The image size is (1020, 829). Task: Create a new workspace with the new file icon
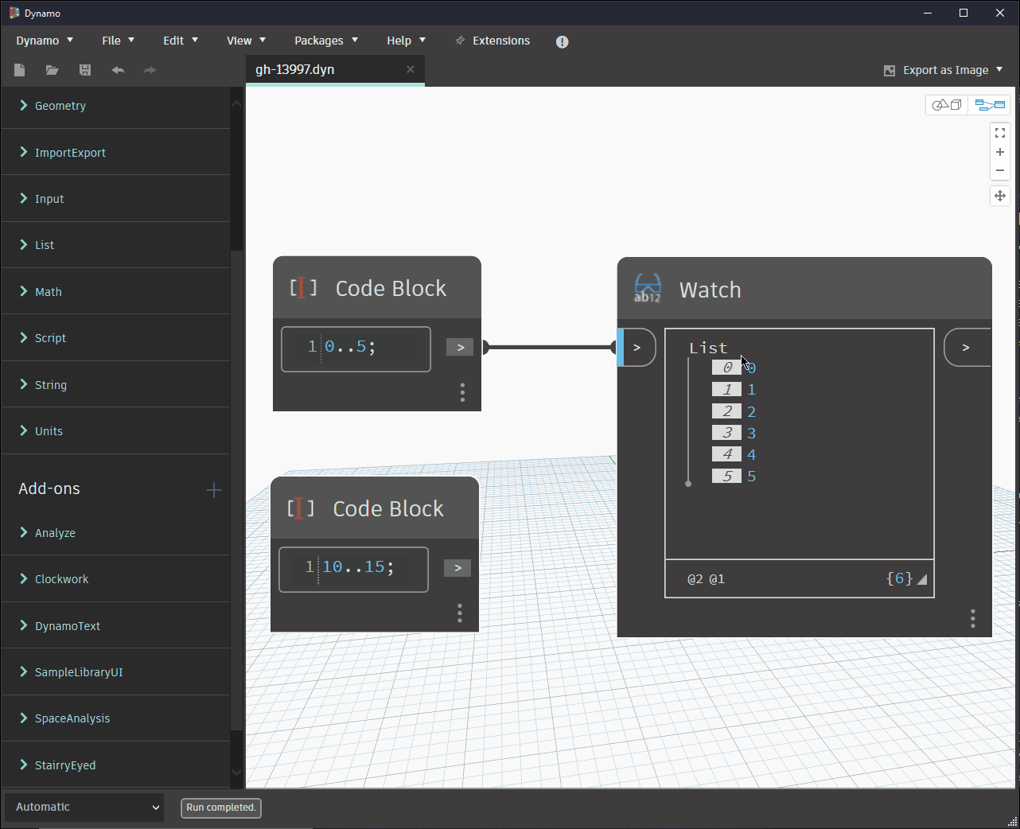[x=19, y=70]
